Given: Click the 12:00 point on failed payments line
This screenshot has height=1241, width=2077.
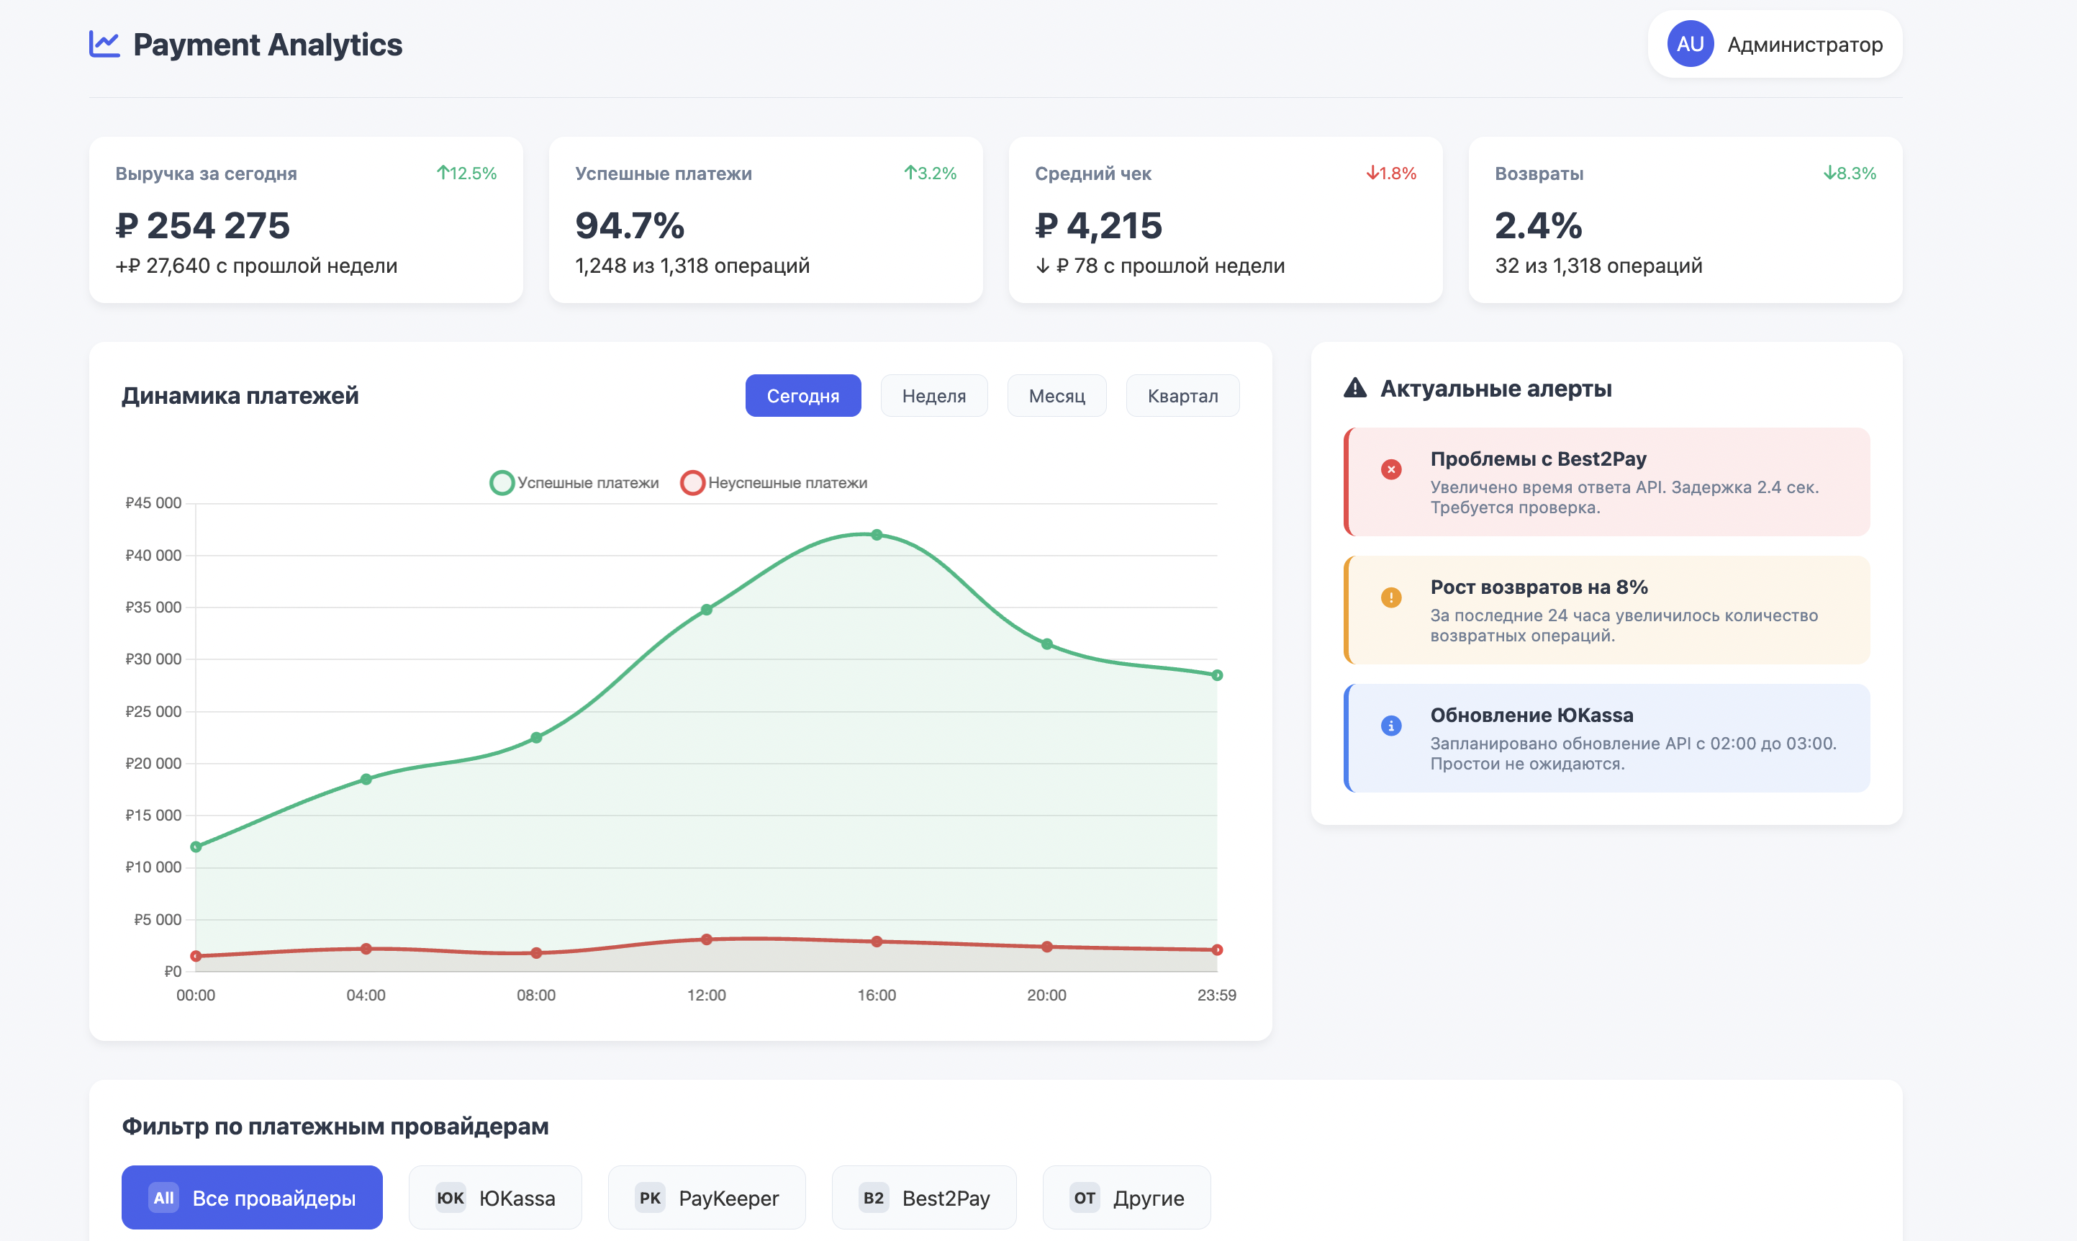Looking at the screenshot, I should pos(706,939).
